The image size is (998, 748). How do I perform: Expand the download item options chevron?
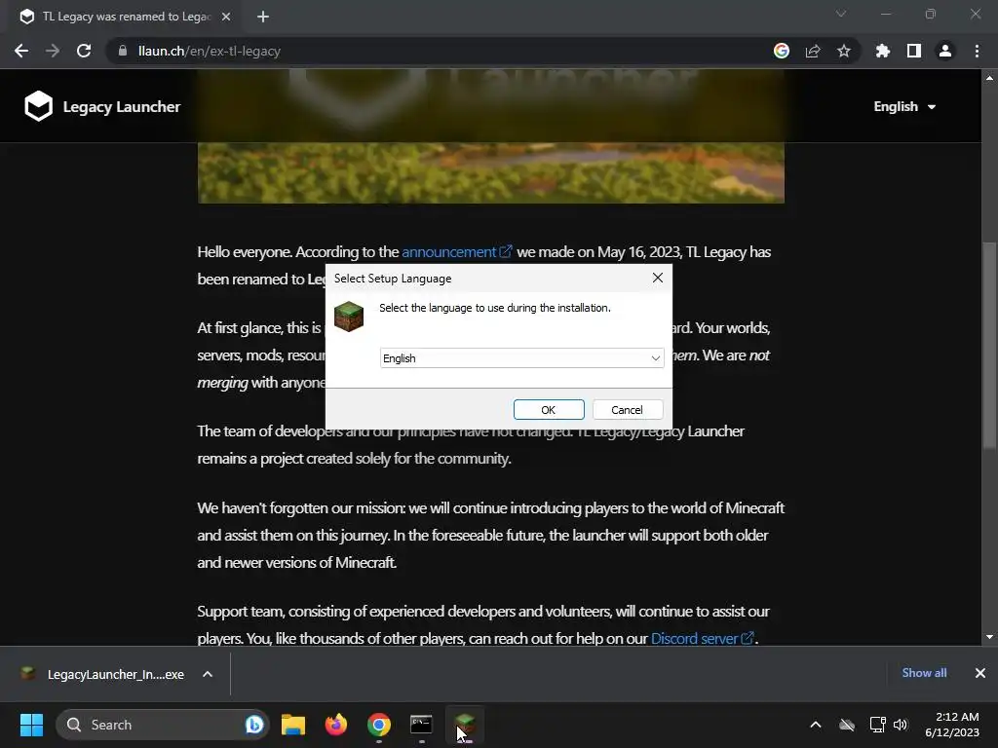pos(208,674)
